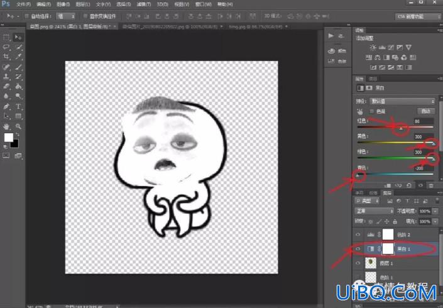Enable the 显示变换控件 checkbox
This screenshot has height=308, width=443.
pos(85,16)
